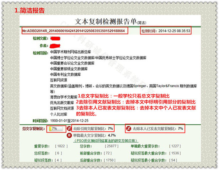This screenshot has height=170, width=219.
Task: Select the 个人比对库 entry
Action: [59, 114]
